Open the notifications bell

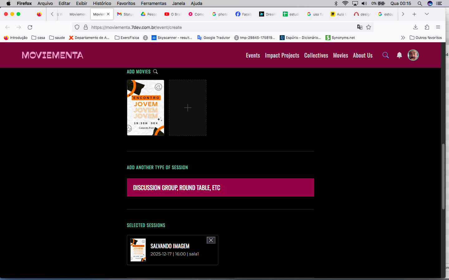(399, 55)
